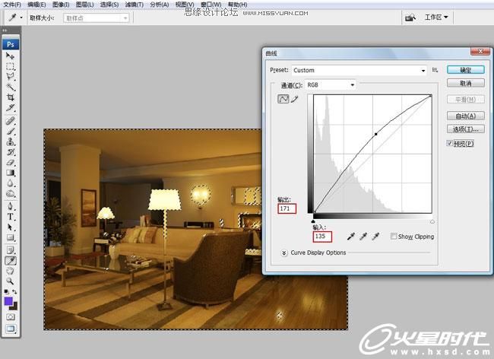Click the 自动(A) auto button
Image resolution: width=494 pixels, height=359 pixels.
tap(465, 116)
